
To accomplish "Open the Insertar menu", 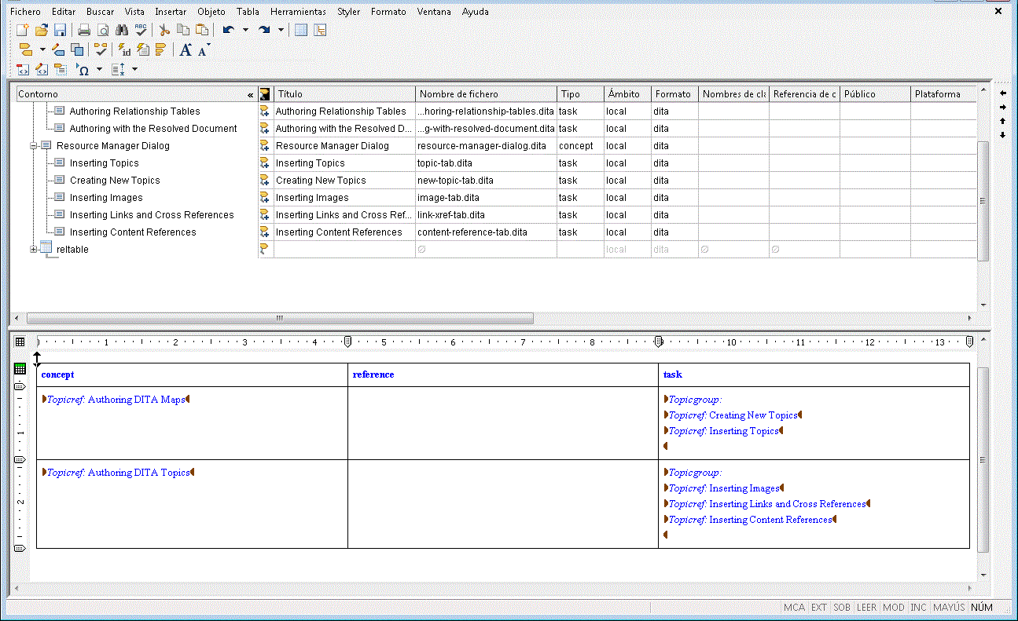I will pos(171,12).
